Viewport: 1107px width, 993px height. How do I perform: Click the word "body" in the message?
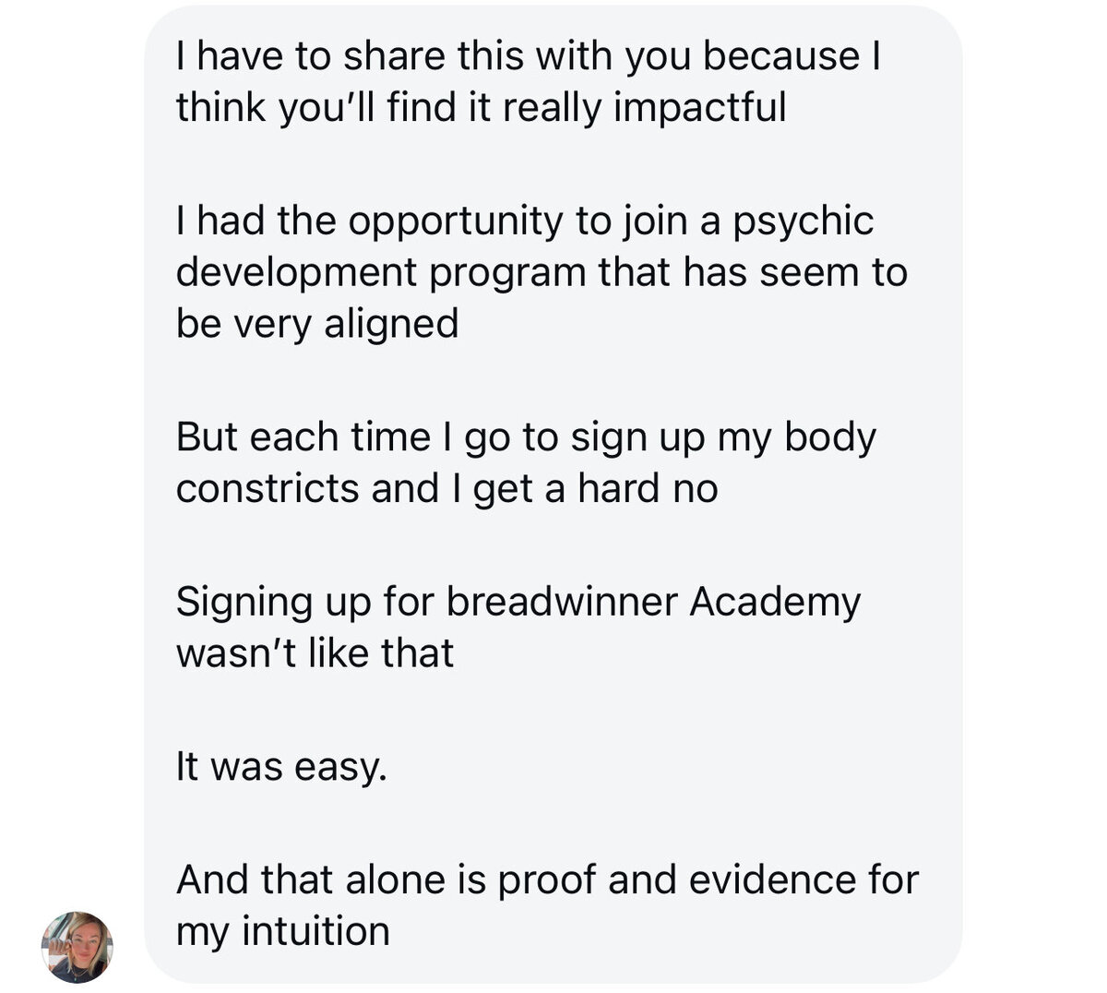(x=830, y=437)
